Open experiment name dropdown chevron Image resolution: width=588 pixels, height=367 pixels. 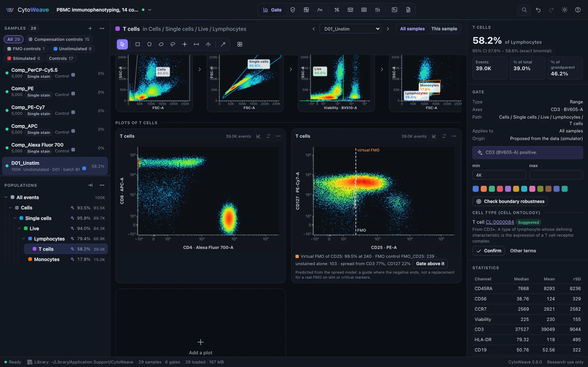coord(150,10)
